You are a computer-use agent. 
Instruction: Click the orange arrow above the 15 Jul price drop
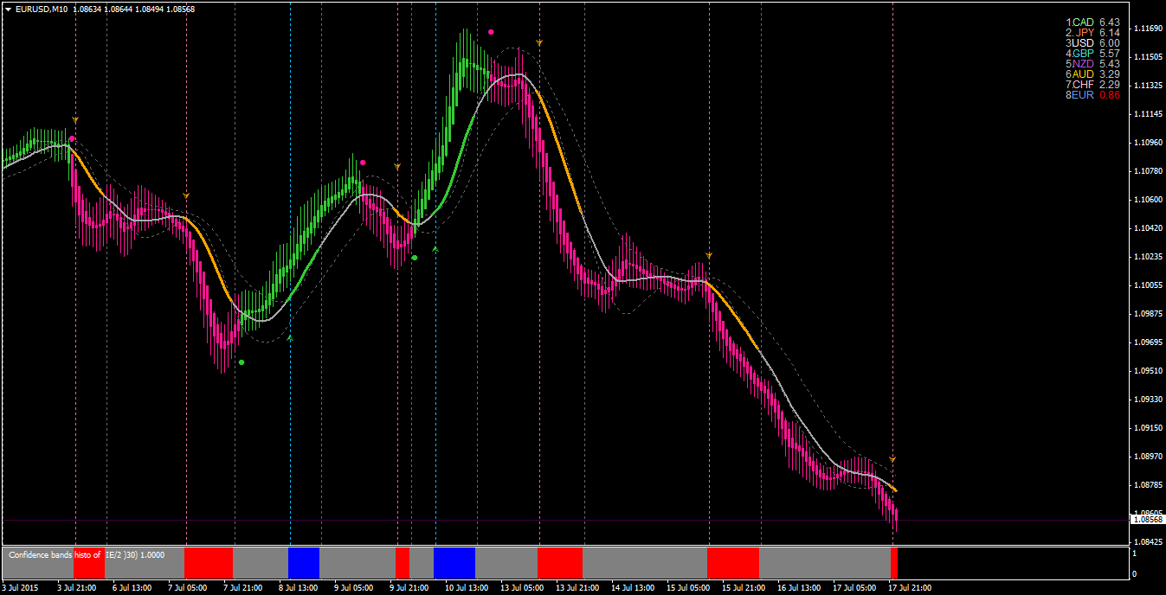tap(709, 256)
